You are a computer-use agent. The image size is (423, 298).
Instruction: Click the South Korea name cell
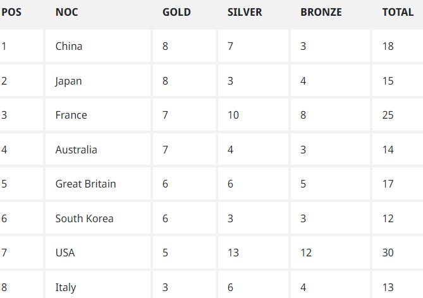click(84, 218)
